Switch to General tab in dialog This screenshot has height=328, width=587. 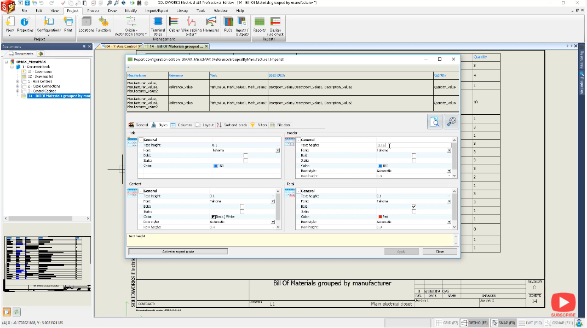(138, 125)
